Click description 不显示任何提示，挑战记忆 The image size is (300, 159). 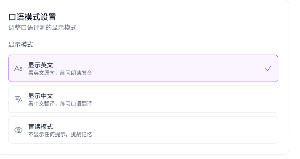coord(60,135)
